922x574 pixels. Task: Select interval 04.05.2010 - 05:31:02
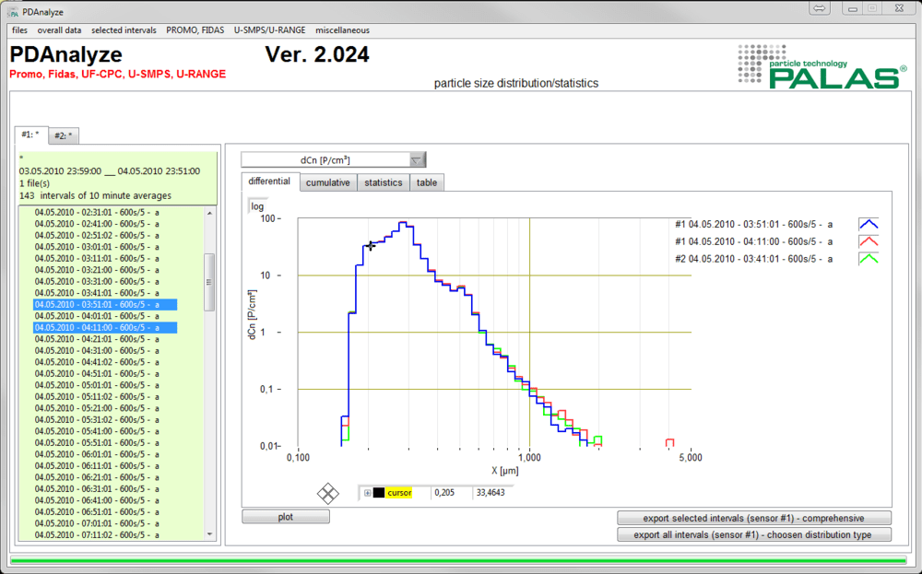[97, 419]
